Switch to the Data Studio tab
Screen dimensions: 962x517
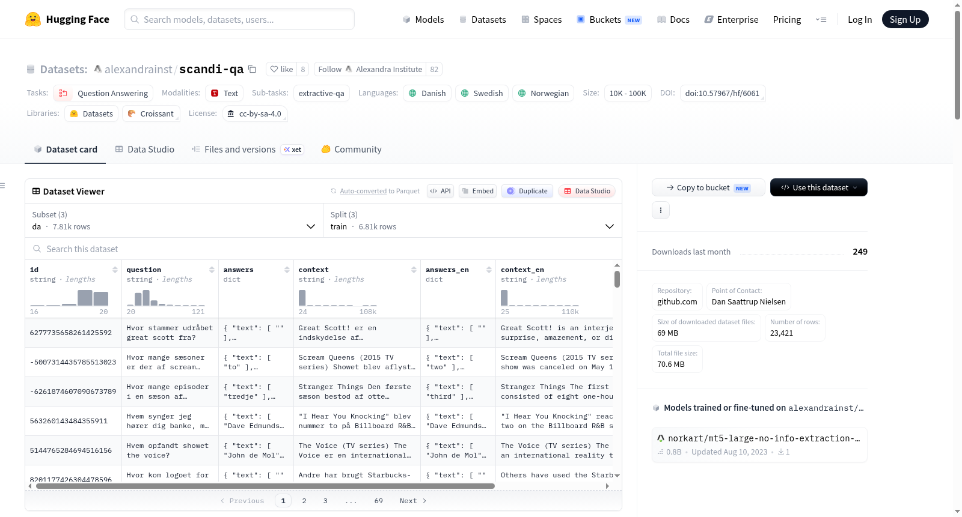click(x=145, y=149)
